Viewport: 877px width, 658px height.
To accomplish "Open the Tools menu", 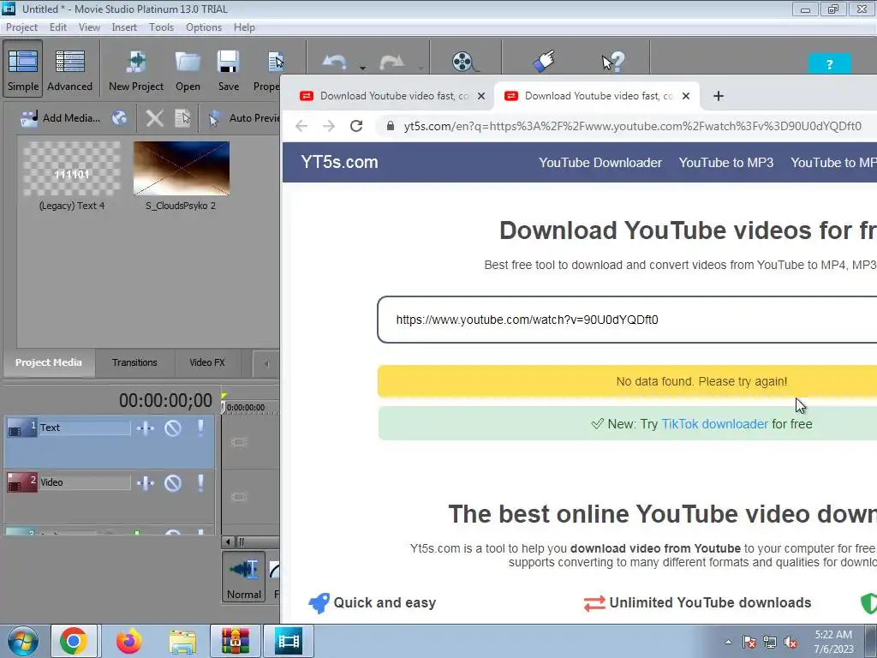I will coord(161,27).
